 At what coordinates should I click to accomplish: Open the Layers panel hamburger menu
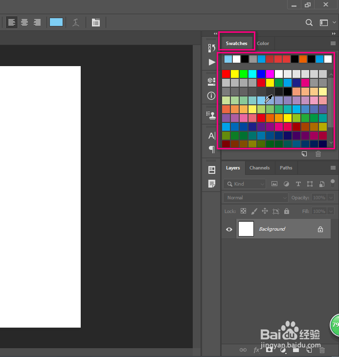(x=333, y=168)
